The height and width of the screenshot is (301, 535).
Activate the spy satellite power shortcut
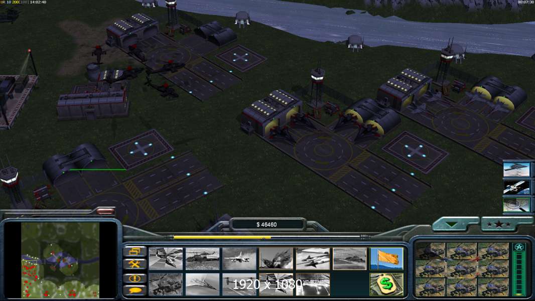[x=516, y=187]
